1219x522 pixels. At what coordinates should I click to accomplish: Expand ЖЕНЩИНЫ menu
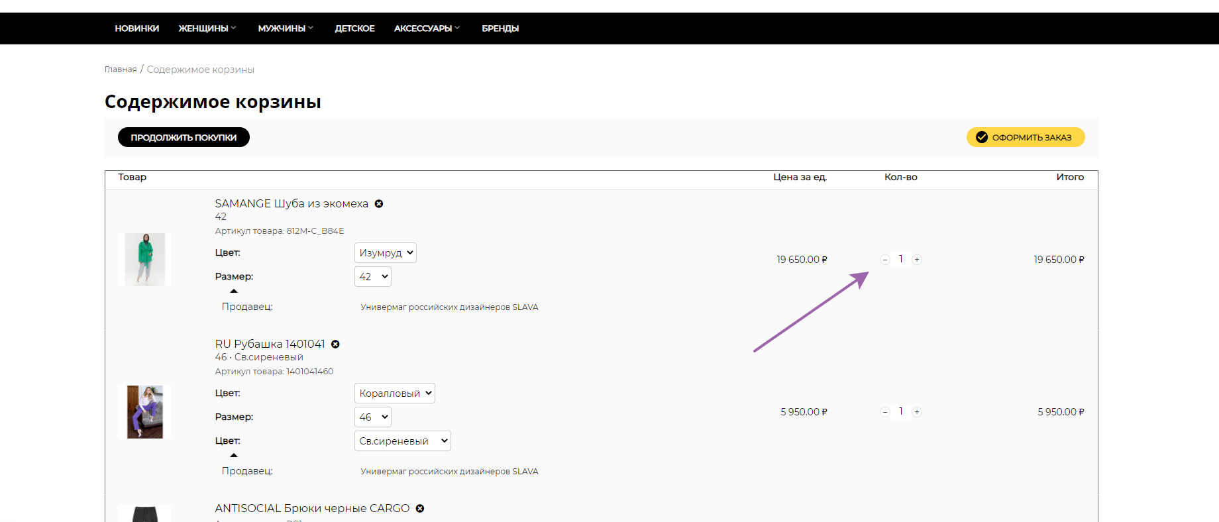coord(207,28)
